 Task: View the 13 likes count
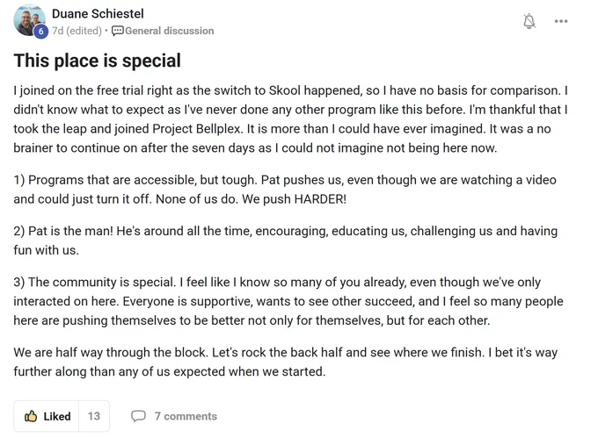(94, 416)
